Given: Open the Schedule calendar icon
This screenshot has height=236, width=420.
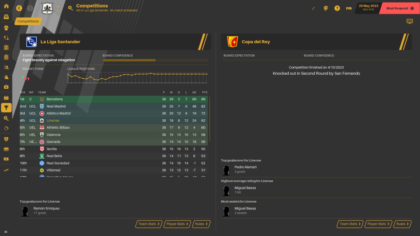Looking at the screenshot, I should pos(6,98).
